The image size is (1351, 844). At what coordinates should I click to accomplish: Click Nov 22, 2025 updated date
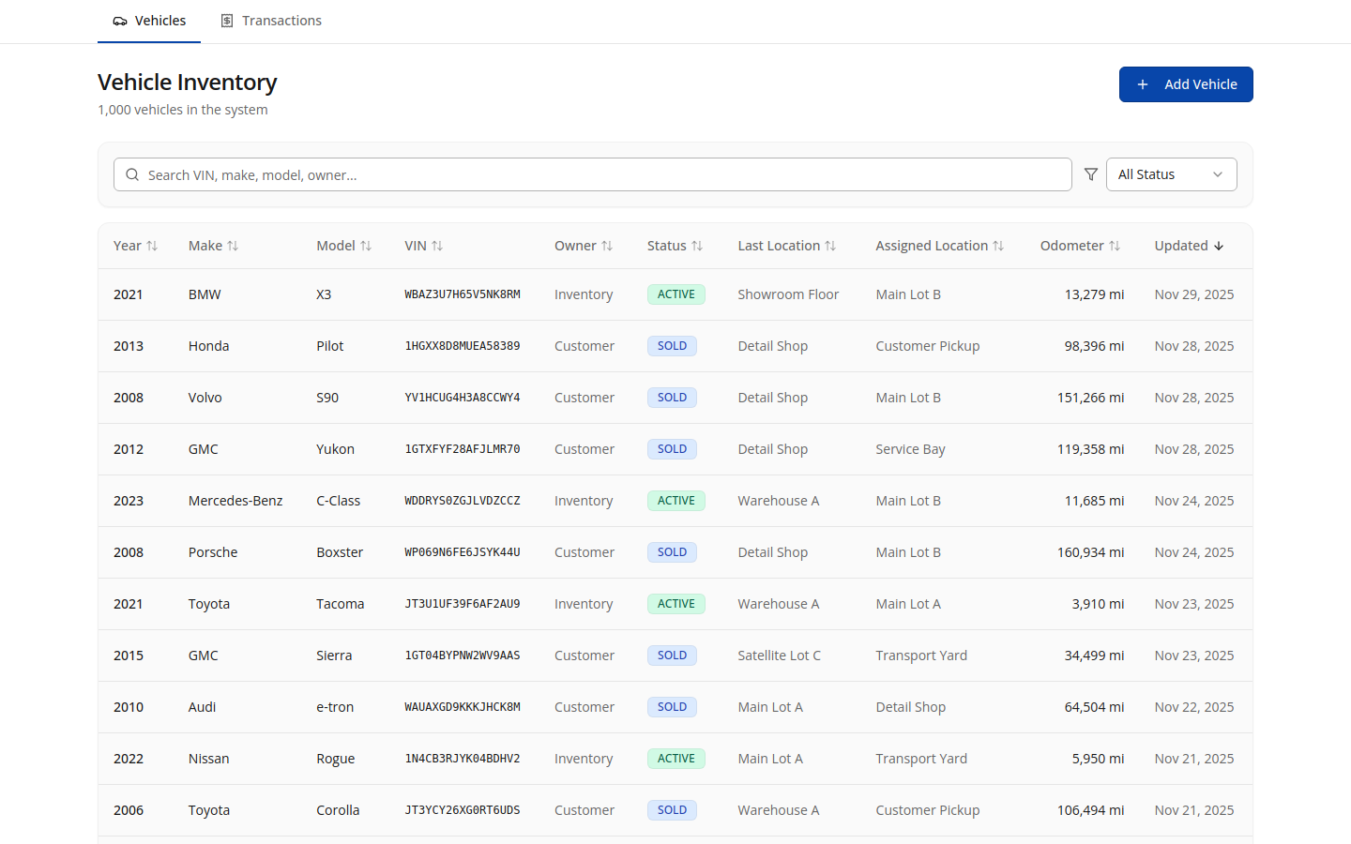coord(1194,707)
